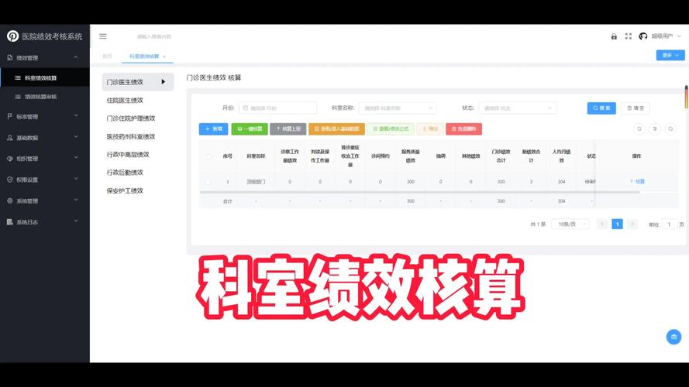The height and width of the screenshot is (387, 689).
Task: Click the blue 搜索 button
Action: tap(601, 108)
